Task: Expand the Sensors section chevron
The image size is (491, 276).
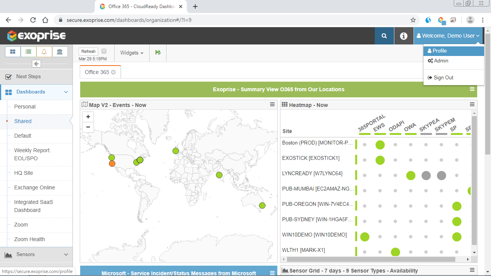Action: click(66, 255)
